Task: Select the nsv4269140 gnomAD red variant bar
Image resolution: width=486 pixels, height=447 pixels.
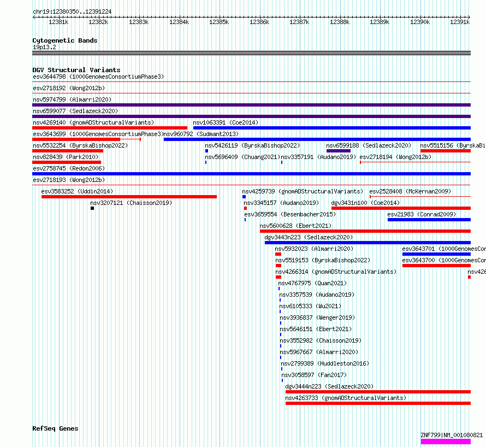Action: [110, 128]
